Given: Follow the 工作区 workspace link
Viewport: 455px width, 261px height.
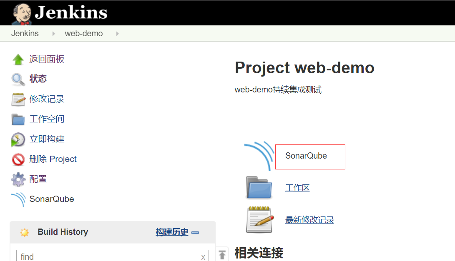Looking at the screenshot, I should [297, 187].
